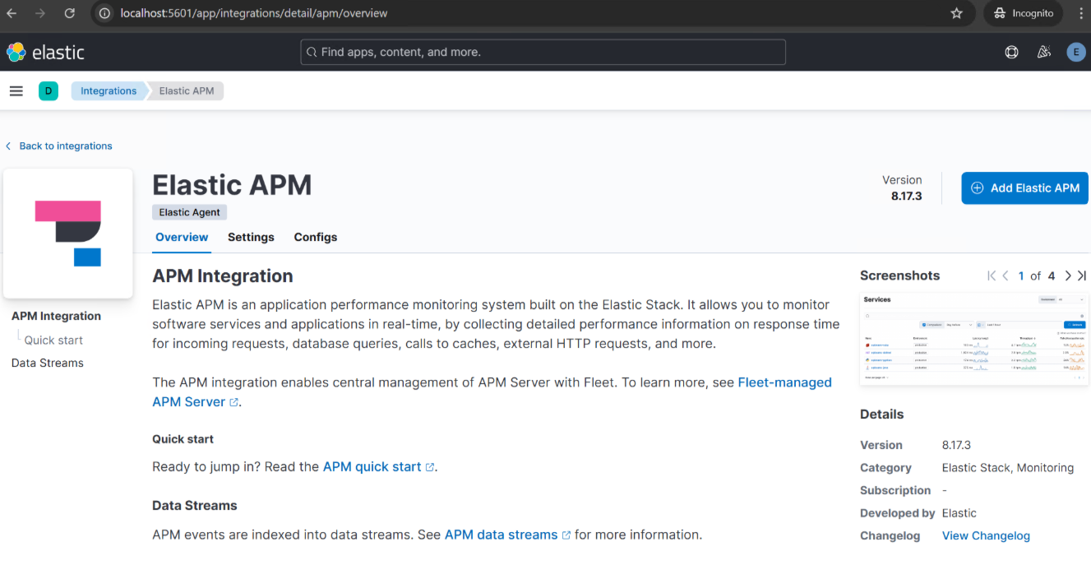Click the Add Elastic APM button

[1024, 188]
